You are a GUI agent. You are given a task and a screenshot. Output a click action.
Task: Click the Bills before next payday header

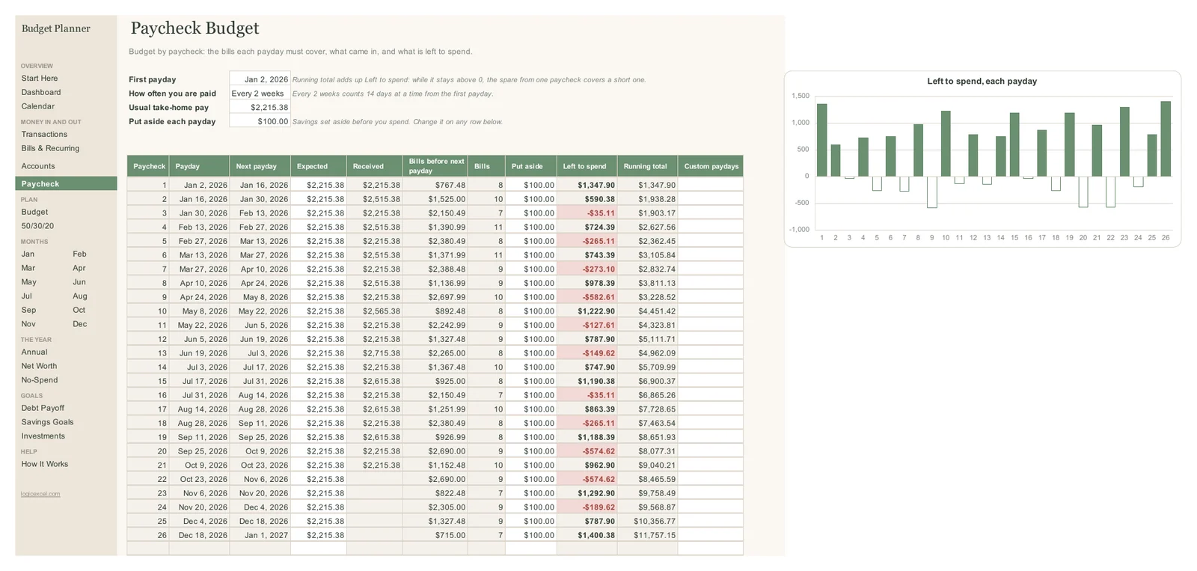[435, 166]
